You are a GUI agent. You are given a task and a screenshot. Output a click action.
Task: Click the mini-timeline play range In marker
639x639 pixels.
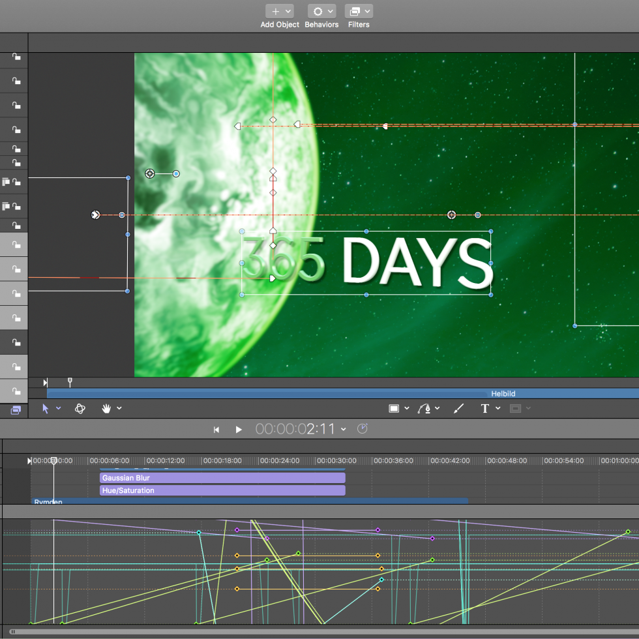click(x=45, y=383)
